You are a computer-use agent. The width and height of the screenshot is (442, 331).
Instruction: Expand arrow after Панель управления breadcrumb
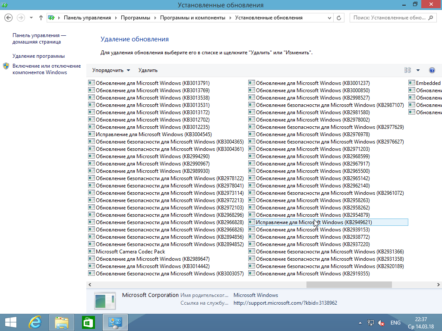pos(116,18)
